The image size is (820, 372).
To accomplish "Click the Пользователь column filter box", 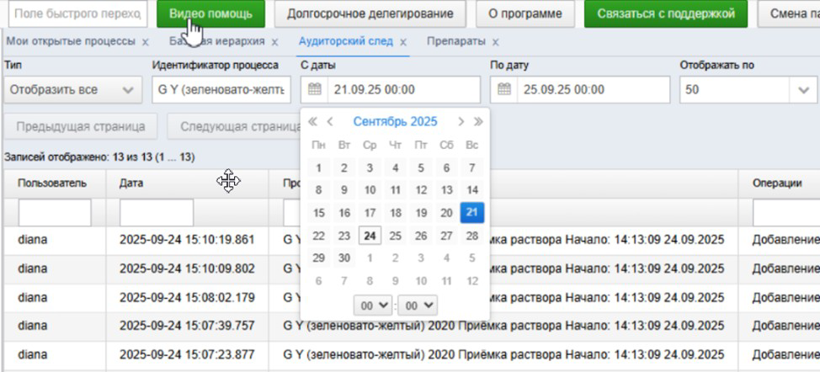I will tap(55, 213).
